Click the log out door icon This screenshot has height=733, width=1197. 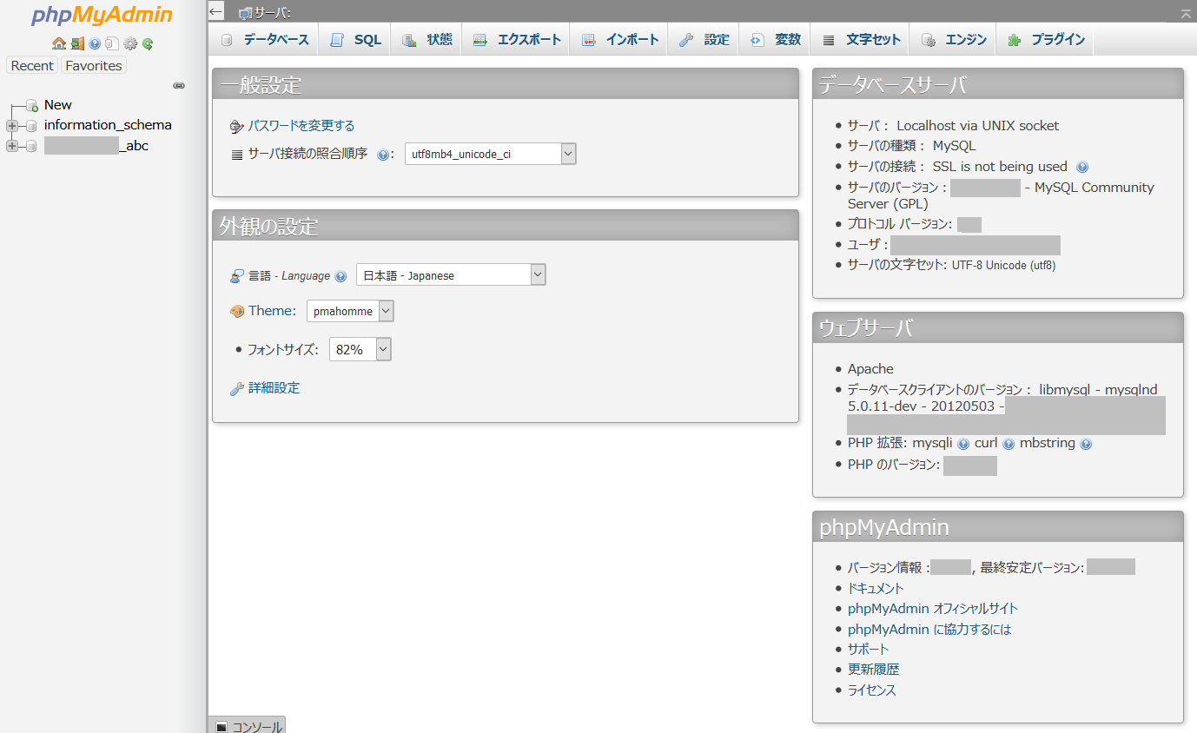[x=77, y=43]
